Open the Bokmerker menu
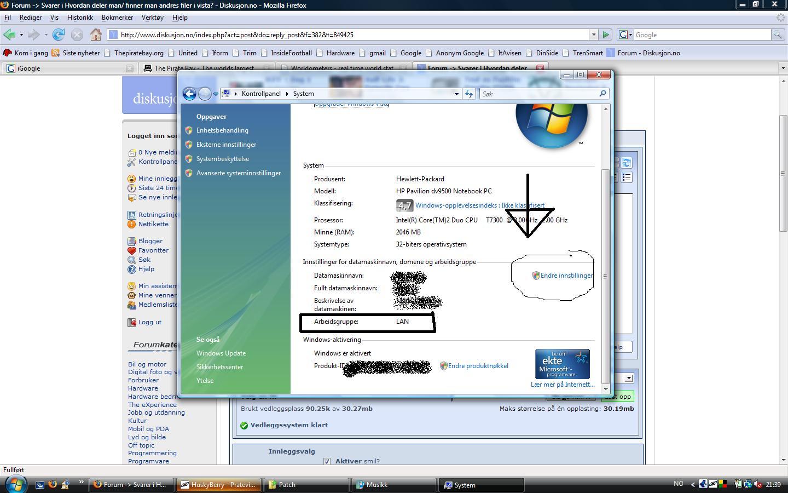788x493 pixels. point(117,18)
